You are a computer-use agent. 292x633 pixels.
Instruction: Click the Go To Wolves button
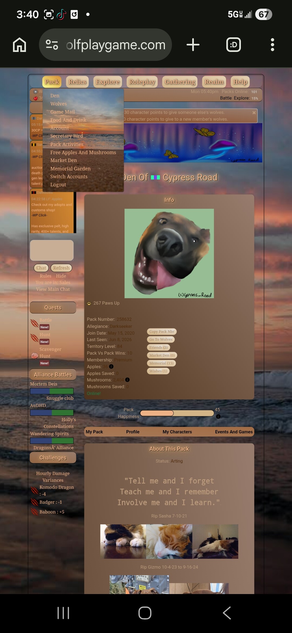tap(161, 339)
